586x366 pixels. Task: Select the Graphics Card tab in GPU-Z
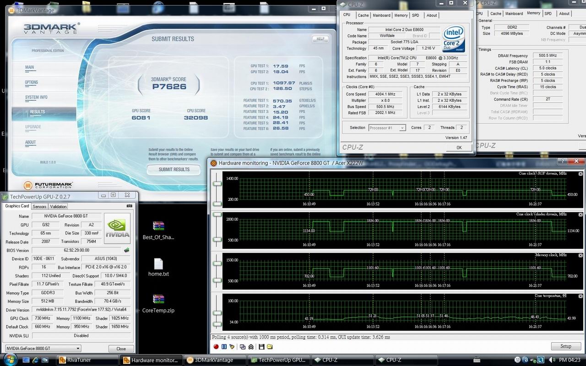click(x=17, y=206)
